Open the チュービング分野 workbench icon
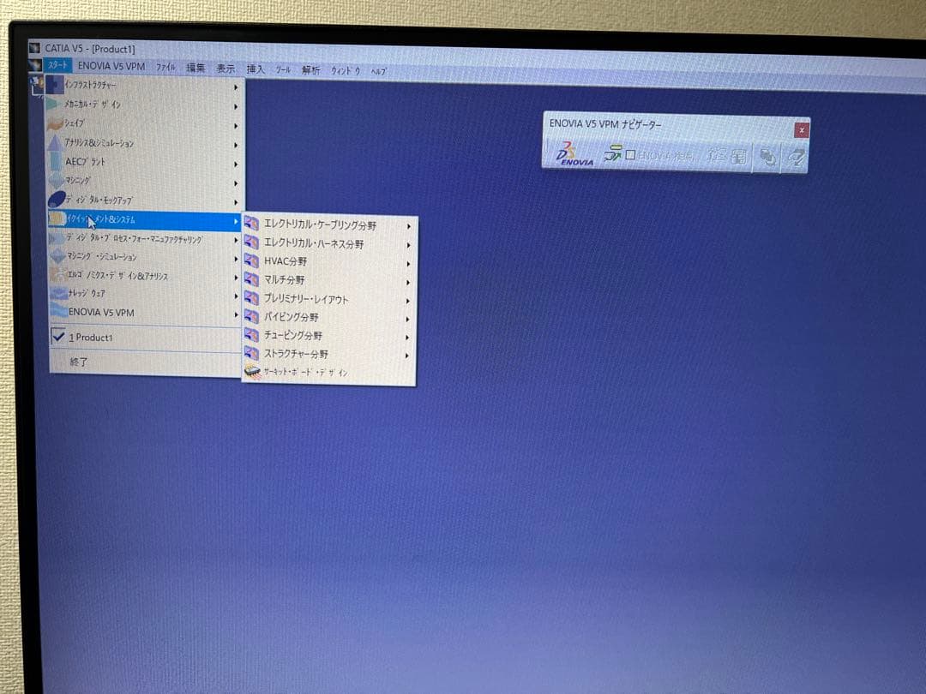Image resolution: width=926 pixels, height=694 pixels. pos(252,335)
